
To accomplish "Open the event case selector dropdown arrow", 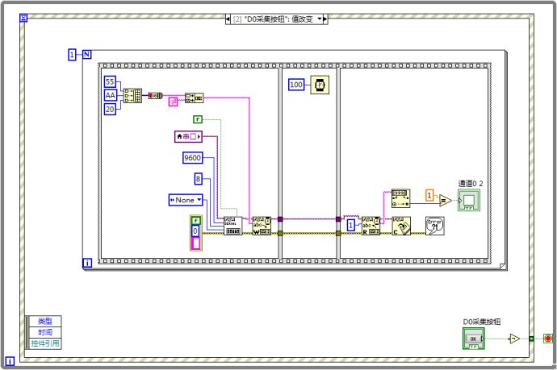I will pyautogui.click(x=320, y=18).
